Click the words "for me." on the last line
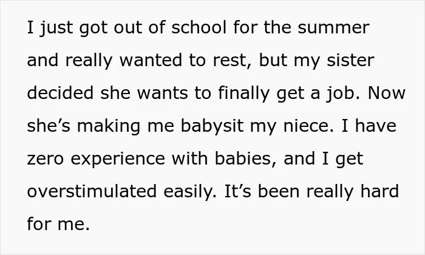The width and height of the screenshot is (425, 255). (58, 225)
